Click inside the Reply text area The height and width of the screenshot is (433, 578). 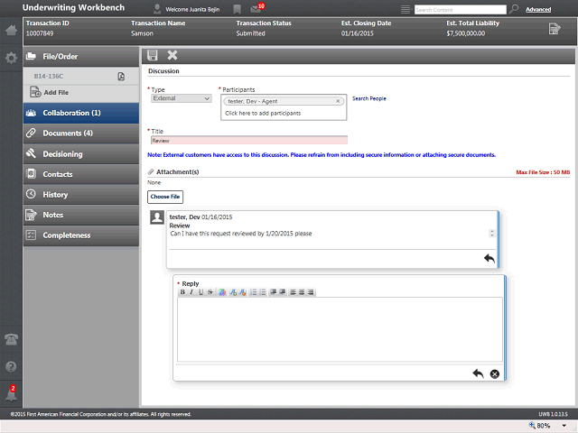tap(340, 329)
